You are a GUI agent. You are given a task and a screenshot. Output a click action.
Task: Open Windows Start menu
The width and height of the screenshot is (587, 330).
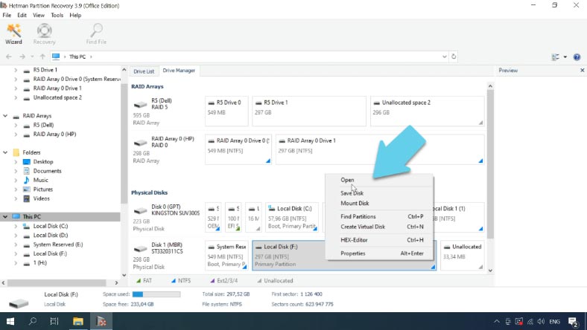tap(10, 321)
